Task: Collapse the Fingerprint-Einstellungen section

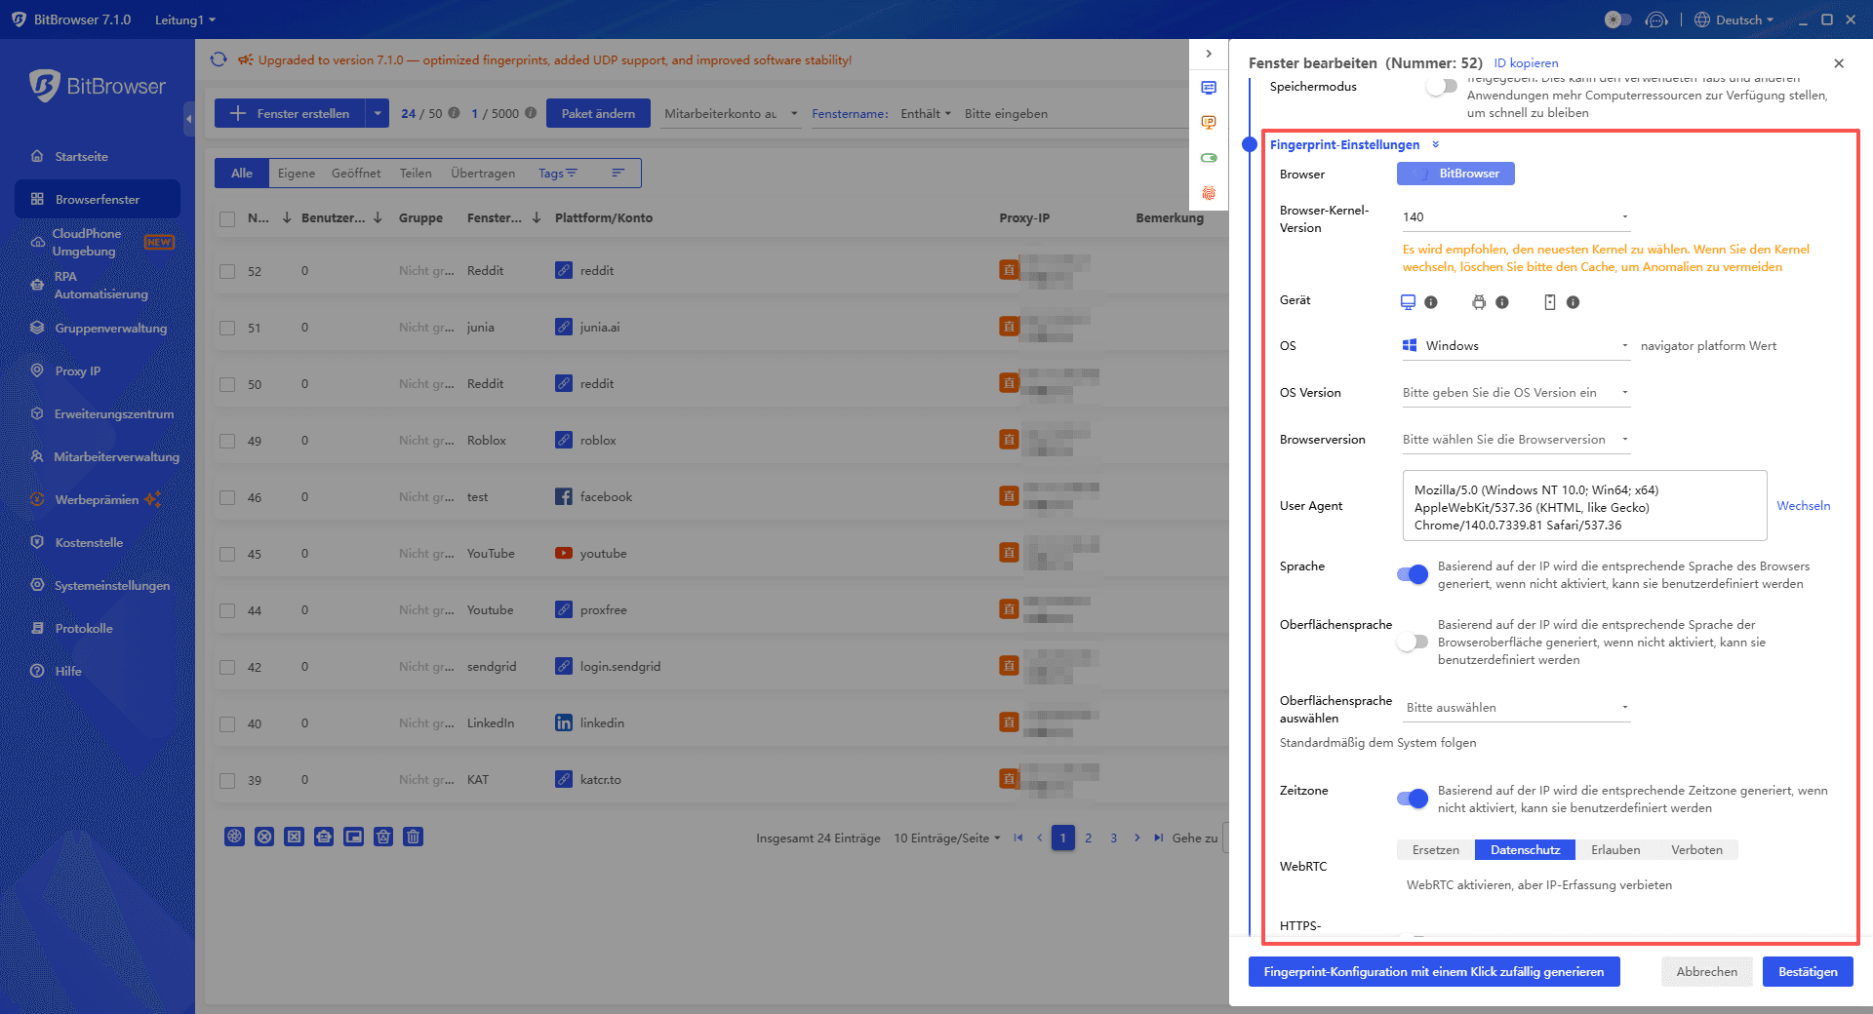Action: [x=1435, y=143]
